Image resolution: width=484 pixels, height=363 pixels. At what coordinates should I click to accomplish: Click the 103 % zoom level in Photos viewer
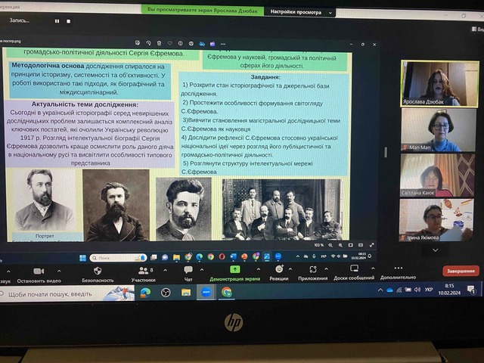point(318,245)
